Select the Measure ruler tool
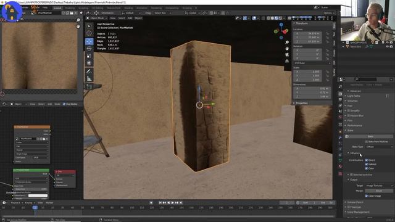The height and width of the screenshot is (222, 395). [89, 78]
